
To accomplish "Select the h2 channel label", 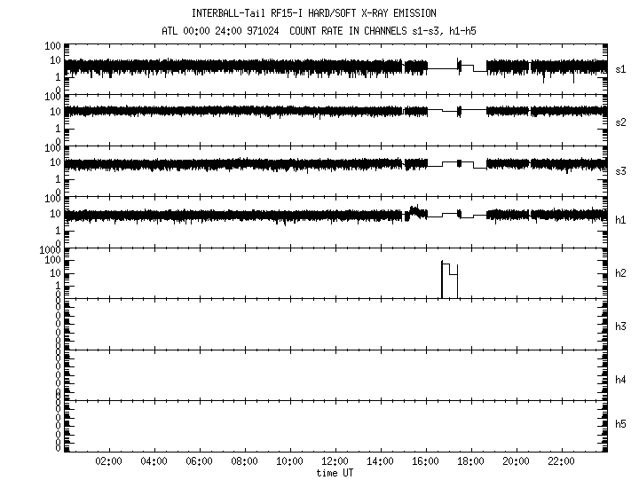I will [621, 273].
